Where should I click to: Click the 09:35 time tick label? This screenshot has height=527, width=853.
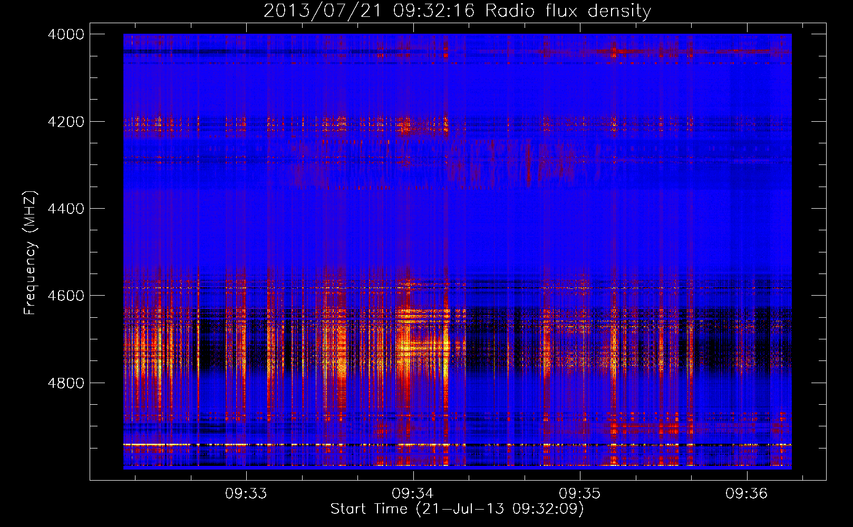[580, 494]
